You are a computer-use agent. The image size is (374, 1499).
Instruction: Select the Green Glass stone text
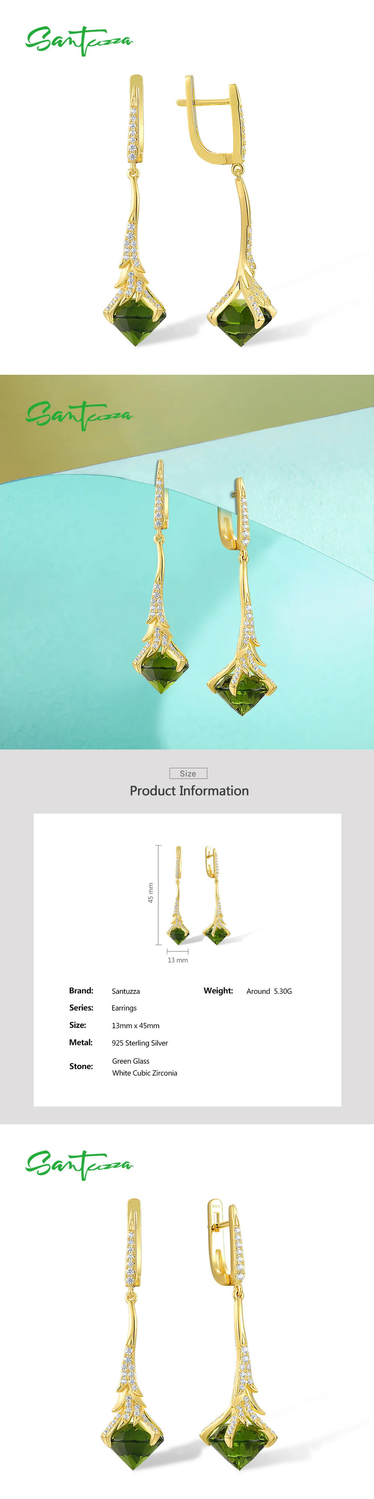(131, 1061)
